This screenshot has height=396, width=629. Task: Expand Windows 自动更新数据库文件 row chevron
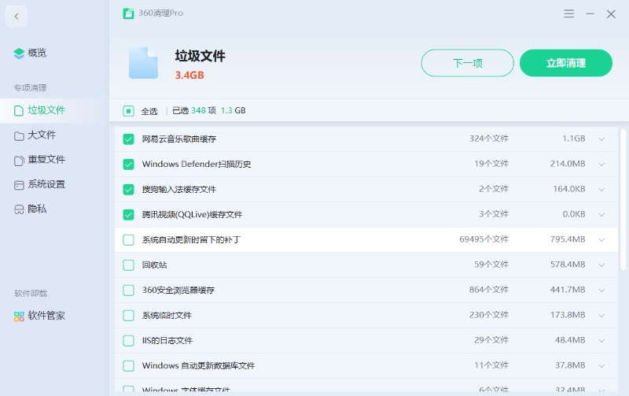[x=601, y=366]
